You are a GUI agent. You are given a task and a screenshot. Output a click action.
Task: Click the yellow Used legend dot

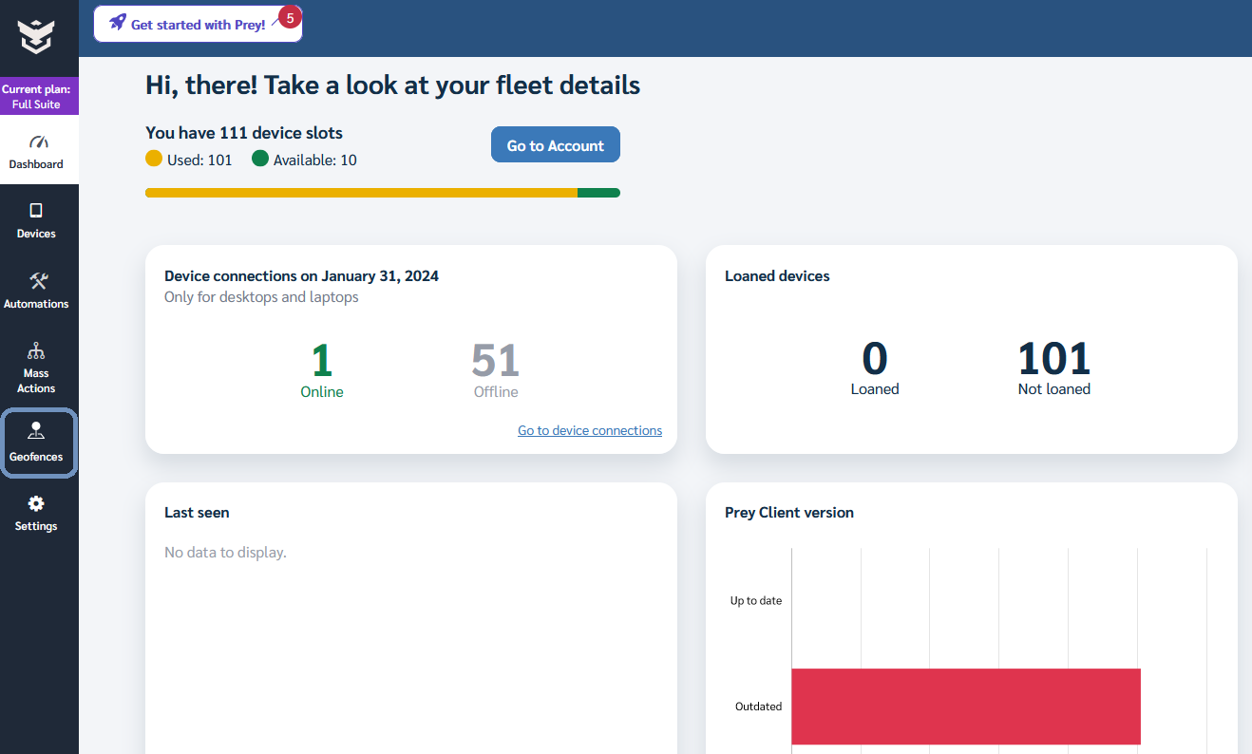click(154, 159)
